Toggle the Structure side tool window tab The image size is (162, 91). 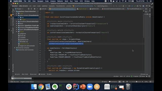pos(13,21)
